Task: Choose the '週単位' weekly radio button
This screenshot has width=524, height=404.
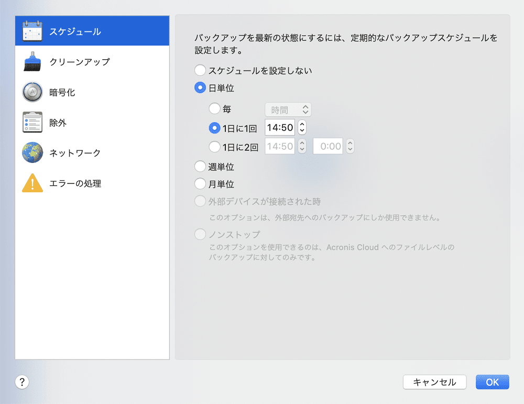Action: click(200, 167)
